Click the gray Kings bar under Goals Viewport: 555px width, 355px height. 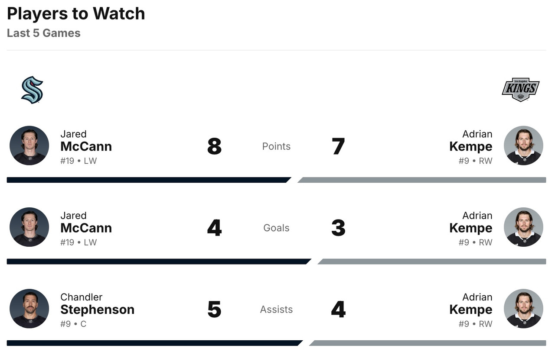[x=432, y=261]
